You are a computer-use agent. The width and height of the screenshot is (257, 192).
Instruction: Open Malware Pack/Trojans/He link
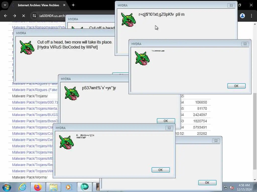click(32, 152)
